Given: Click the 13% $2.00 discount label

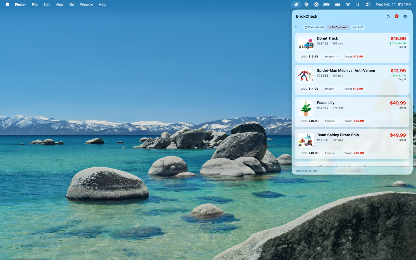Looking at the screenshot, I should pyautogui.click(x=397, y=75).
